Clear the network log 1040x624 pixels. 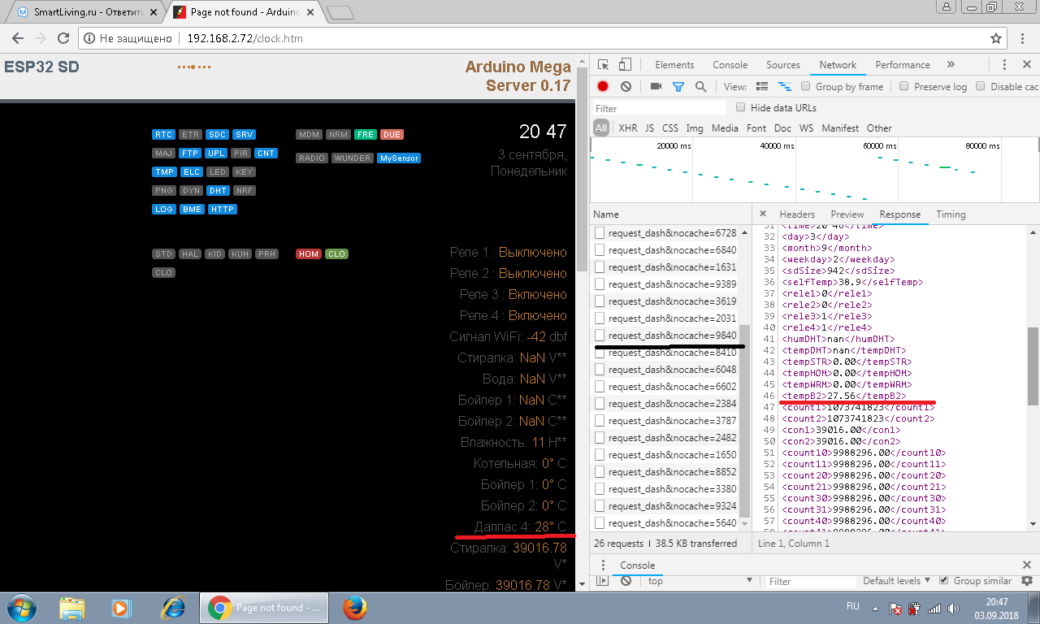pos(626,86)
